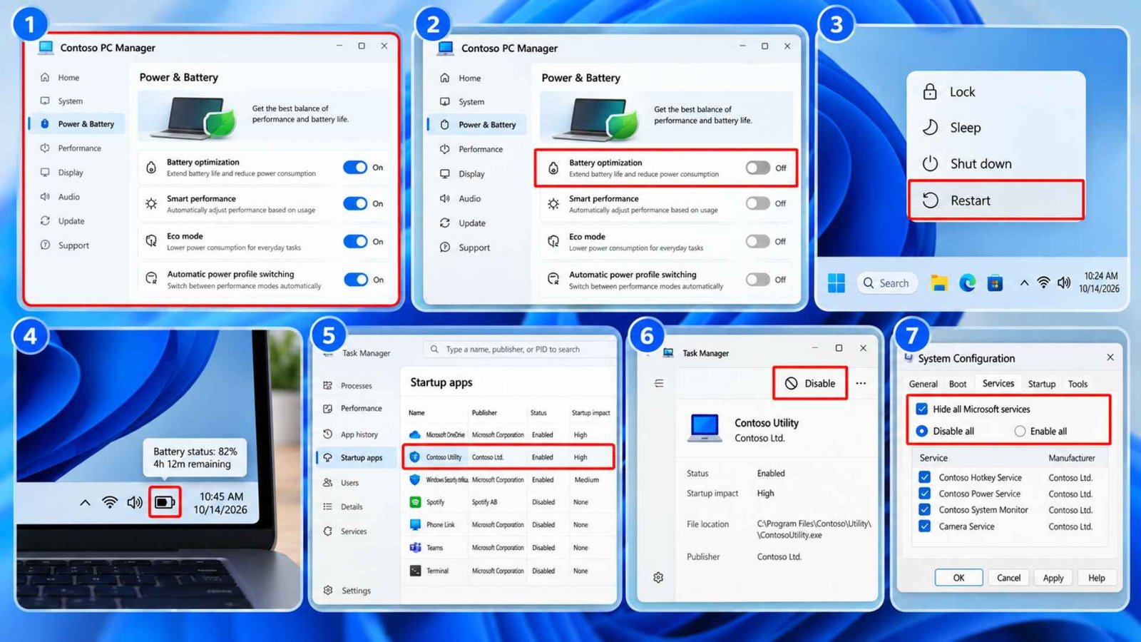Screen dimensions: 1141x642
Task: Open Startup apps in Task Manager sidebar
Action: (354, 457)
